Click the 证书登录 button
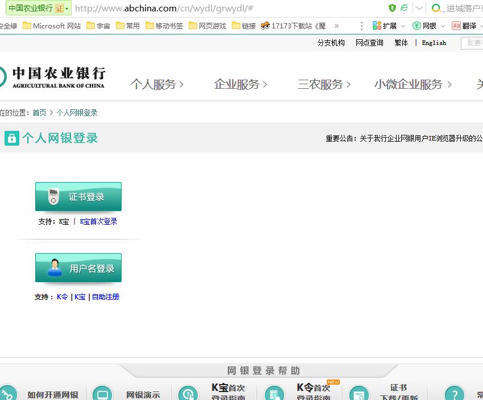 78,196
